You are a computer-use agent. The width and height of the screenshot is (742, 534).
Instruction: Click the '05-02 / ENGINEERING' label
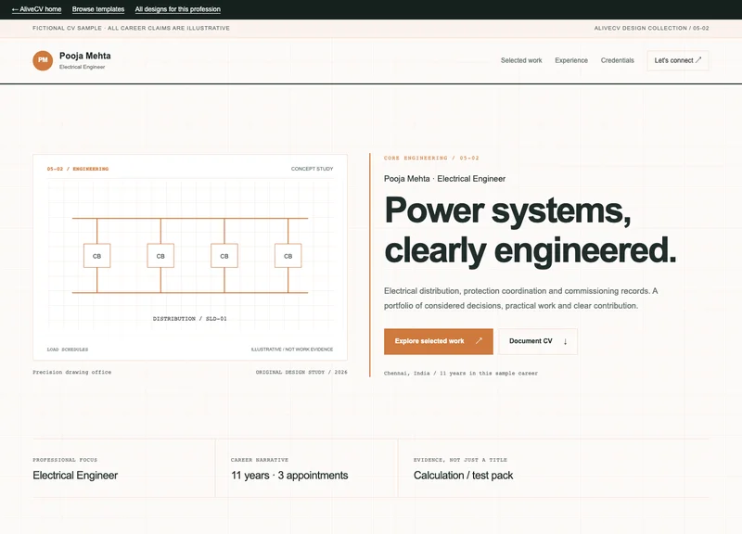[78, 169]
